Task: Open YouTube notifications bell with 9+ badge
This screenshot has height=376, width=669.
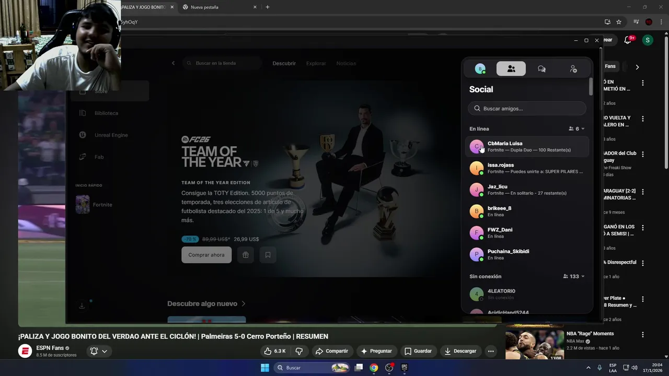Action: (x=628, y=40)
